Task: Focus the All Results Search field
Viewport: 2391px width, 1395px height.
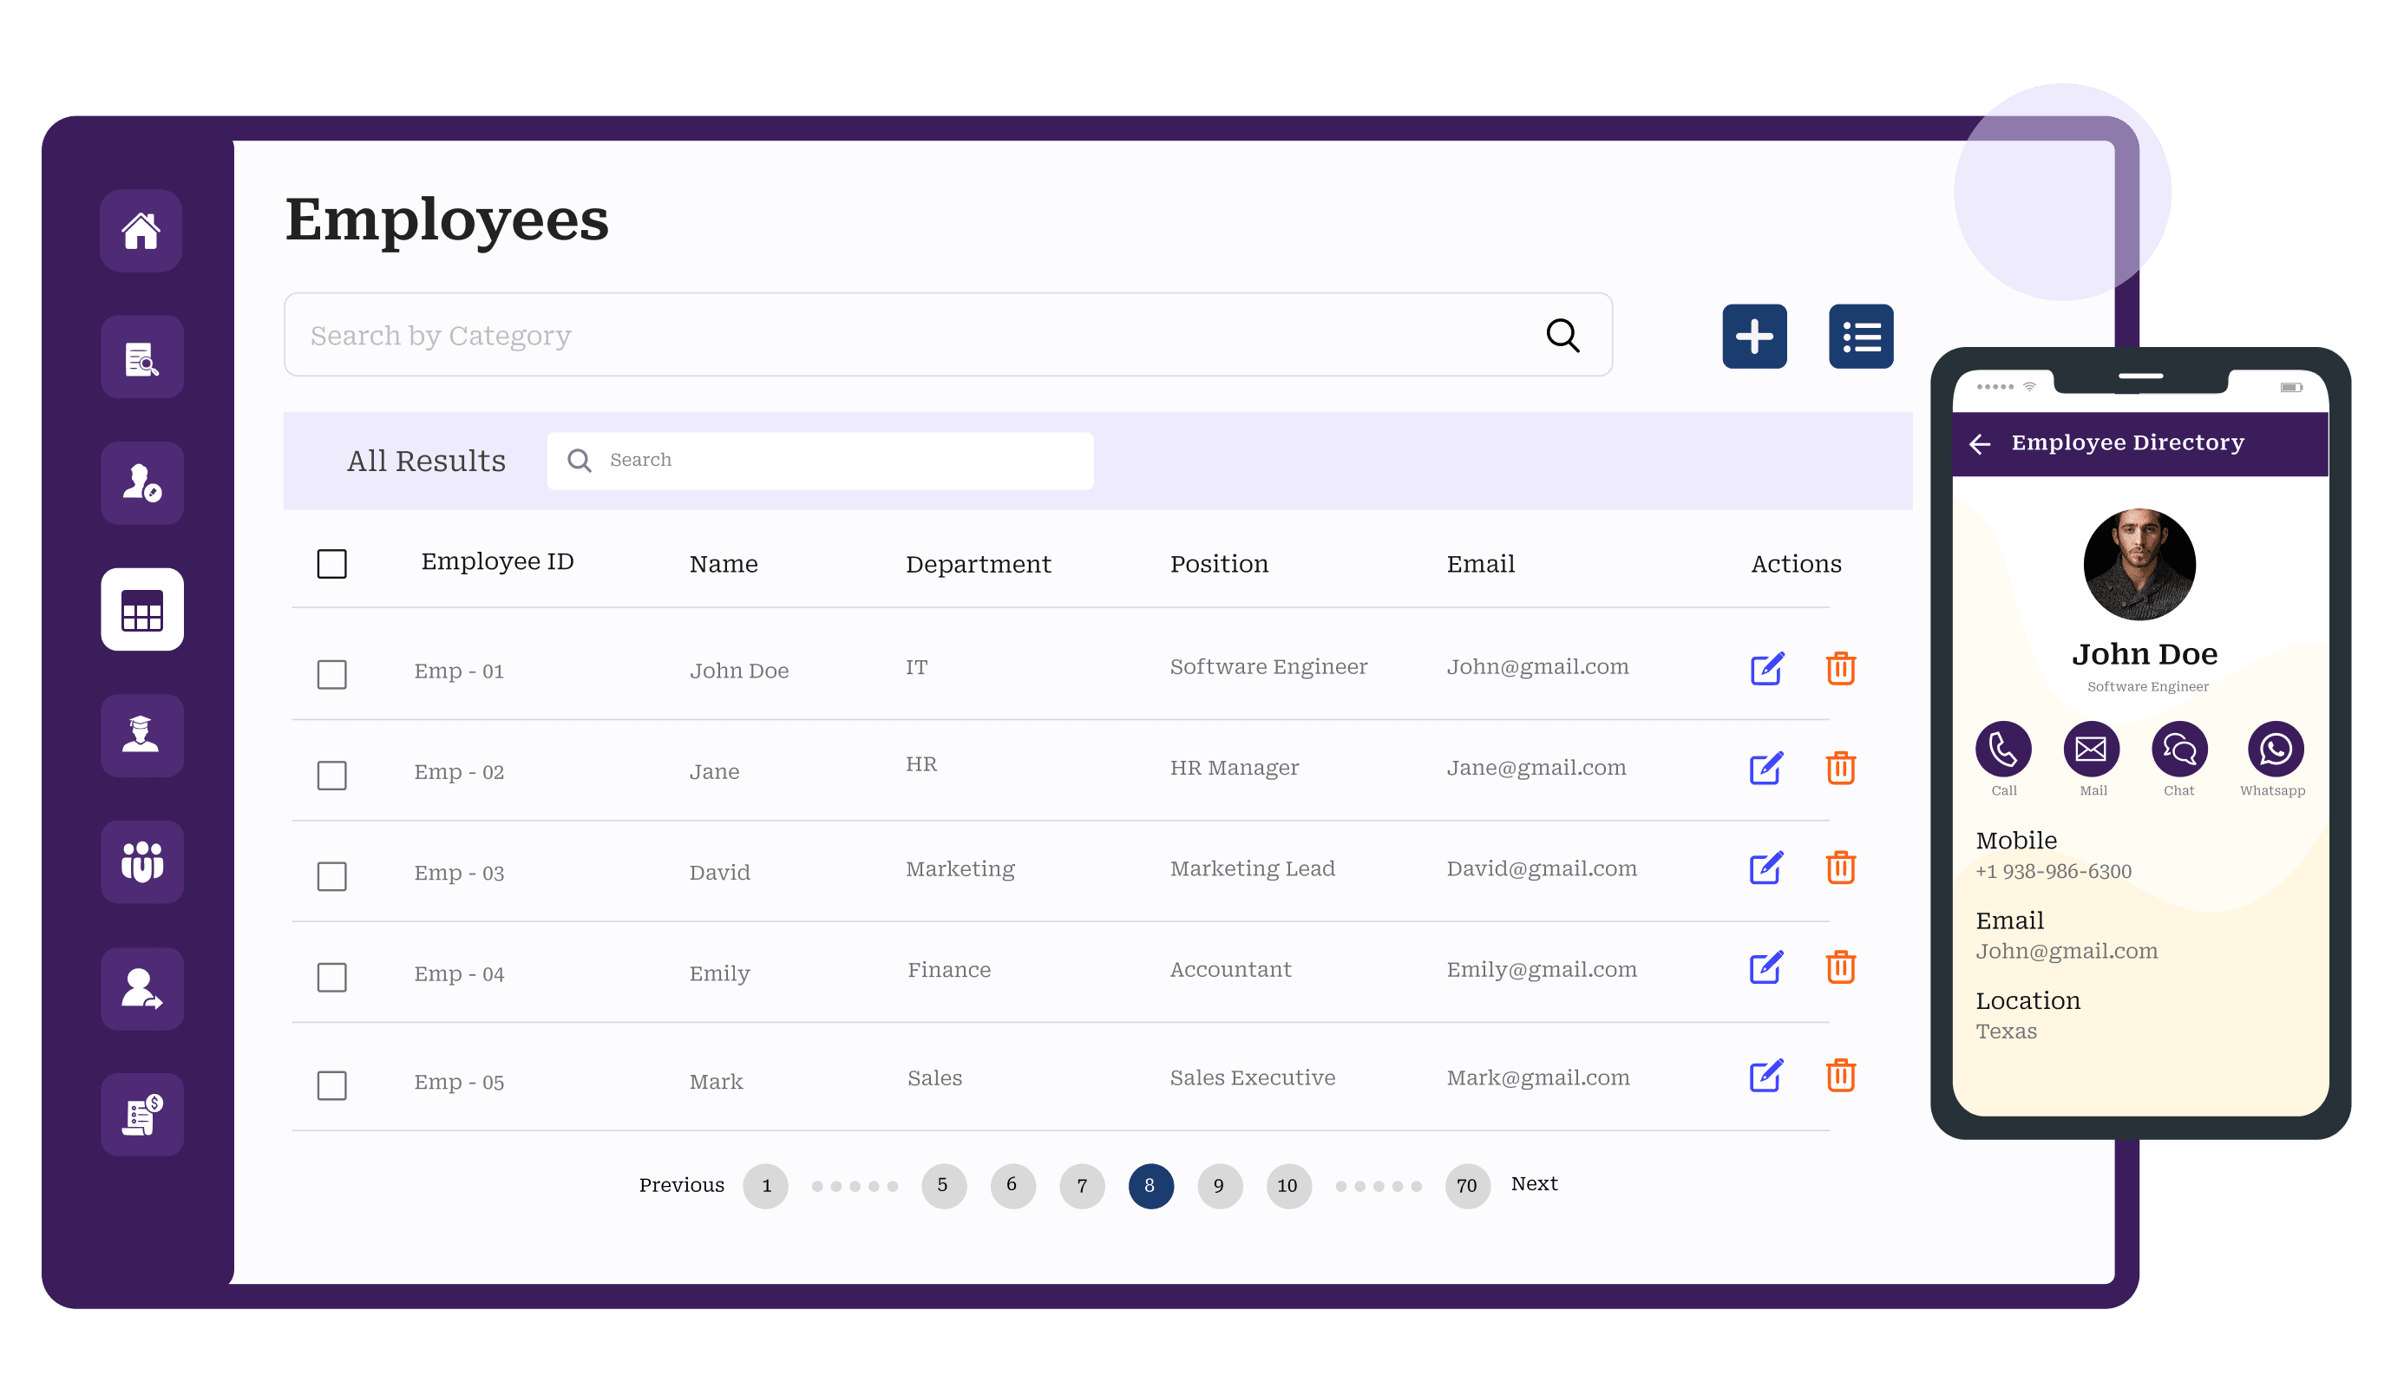Action: (x=820, y=462)
